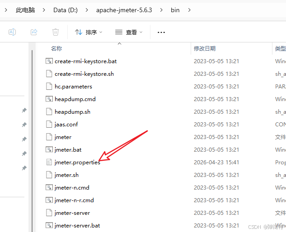
Task: Select heapdump.cmd file
Action: (75, 99)
